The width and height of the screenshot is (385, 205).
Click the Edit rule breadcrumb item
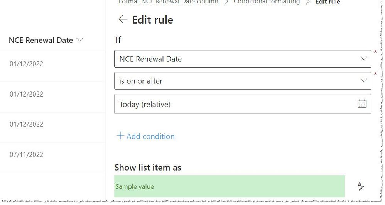(328, 2)
